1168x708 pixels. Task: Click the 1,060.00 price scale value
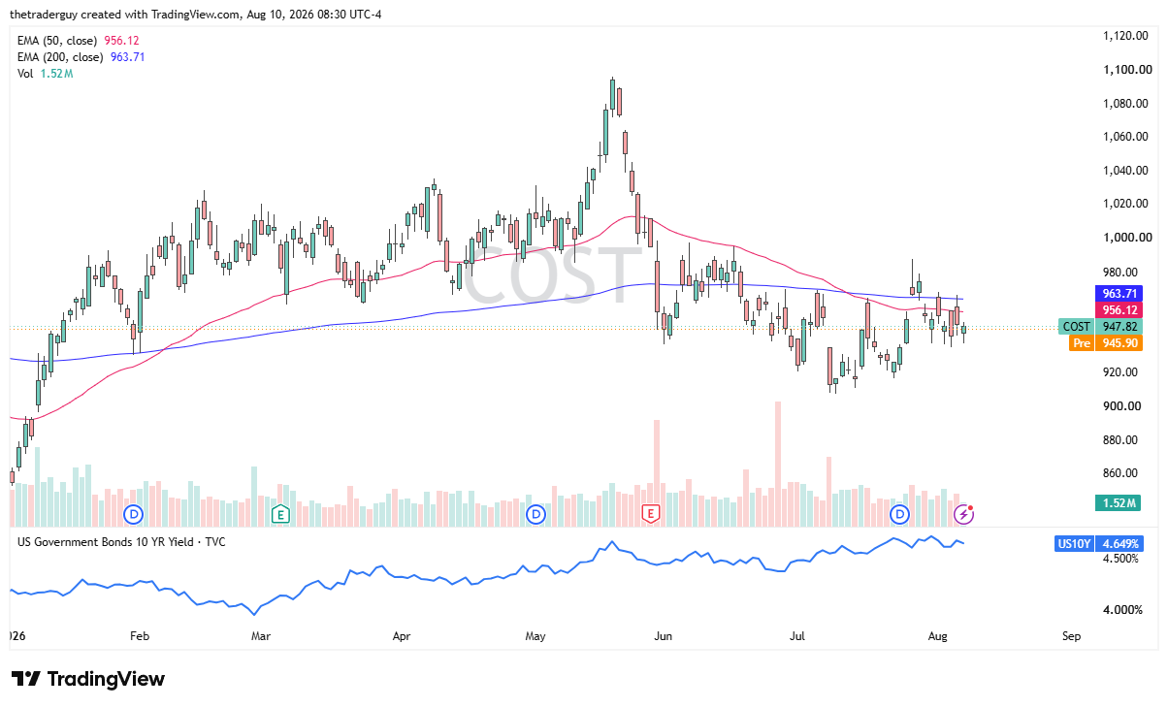pos(1126,137)
